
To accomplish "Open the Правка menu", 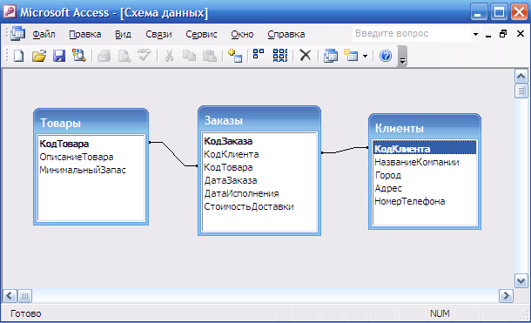I will pos(85,34).
